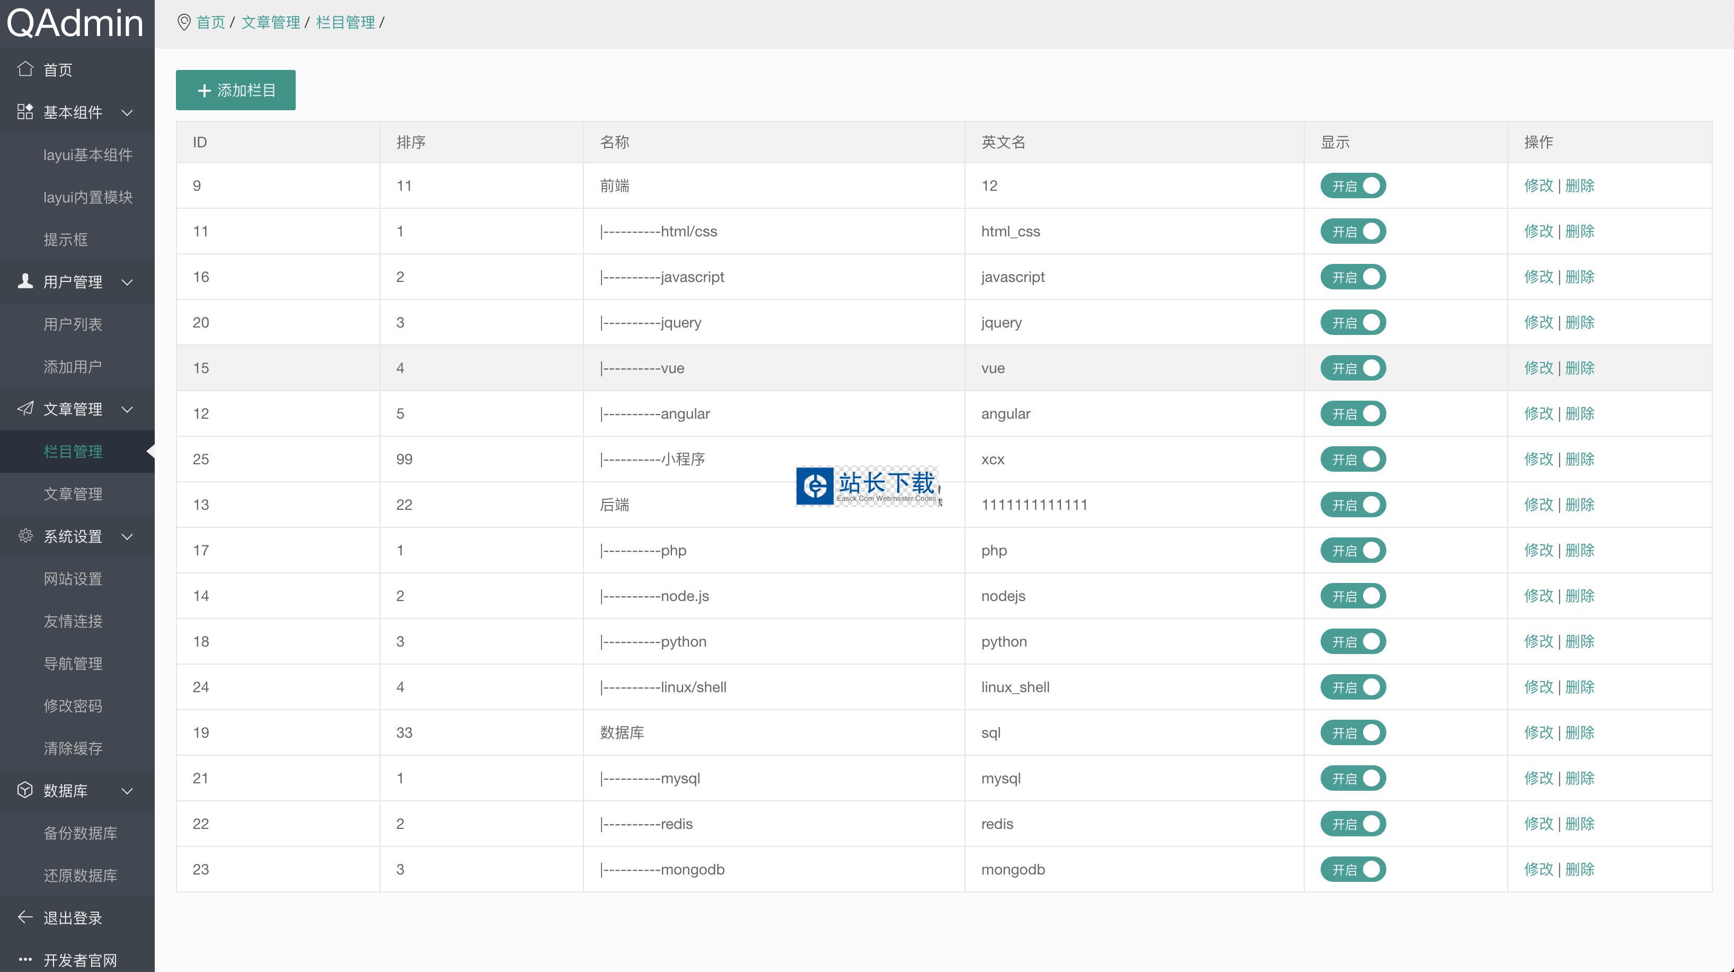Click the user management person icon
Viewport: 1734px width, 972px height.
point(25,281)
